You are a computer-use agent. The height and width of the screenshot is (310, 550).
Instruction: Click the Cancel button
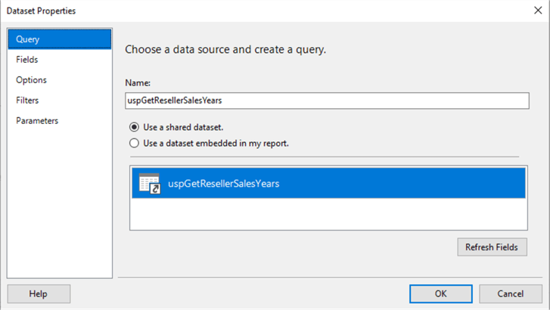(511, 294)
